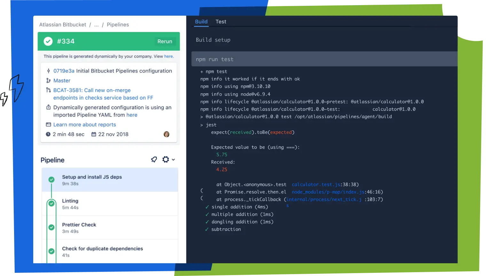Click the '+ npm test' log line
This screenshot has height=276, width=491.
(214, 72)
